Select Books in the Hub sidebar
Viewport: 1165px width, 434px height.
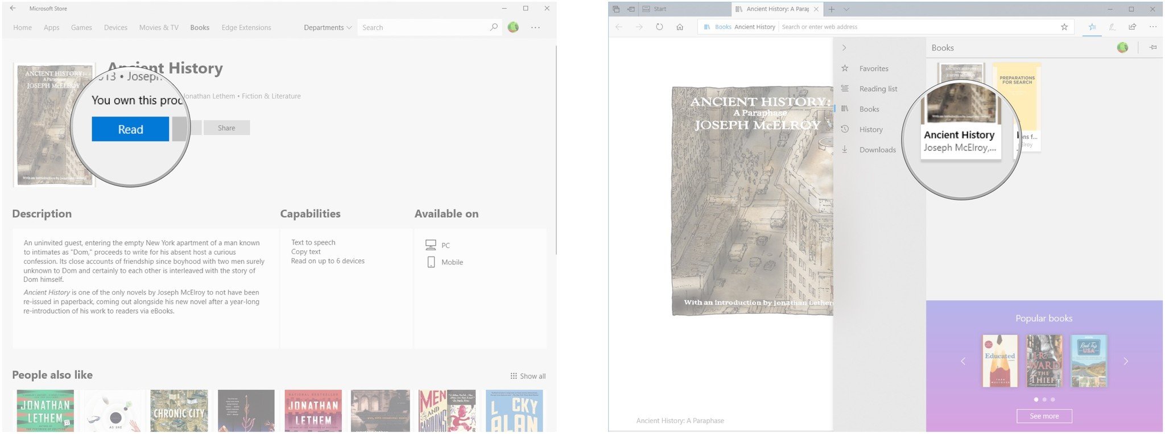tap(869, 109)
